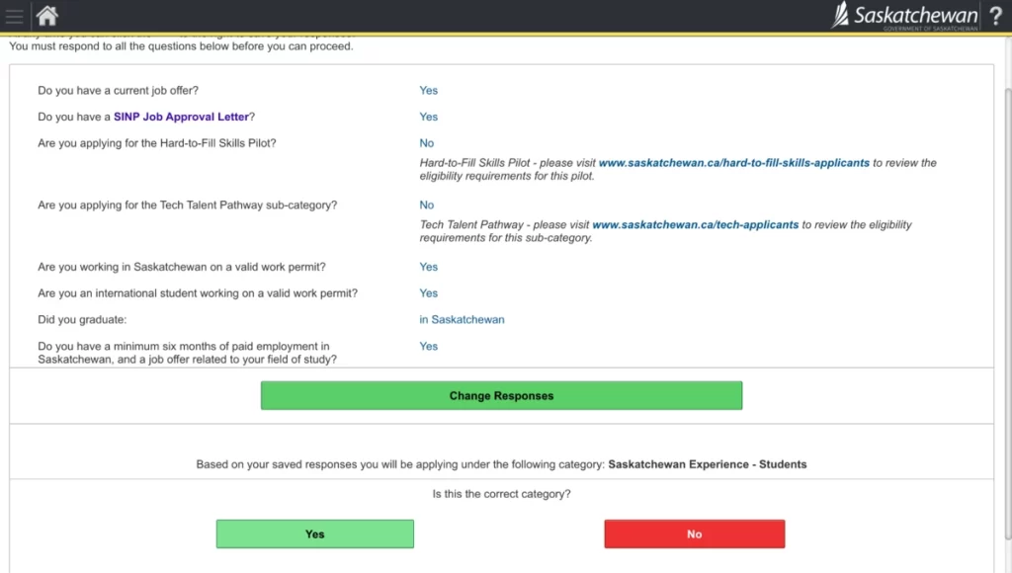Visit the tech-applicants website link
The width and height of the screenshot is (1012, 573).
pyautogui.click(x=695, y=225)
